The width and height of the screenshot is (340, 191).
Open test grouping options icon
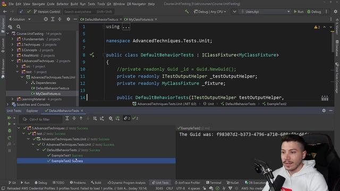pos(95,118)
